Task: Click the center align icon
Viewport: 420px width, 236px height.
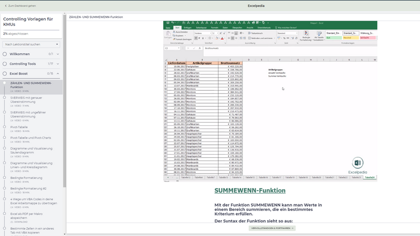Action: point(233,38)
